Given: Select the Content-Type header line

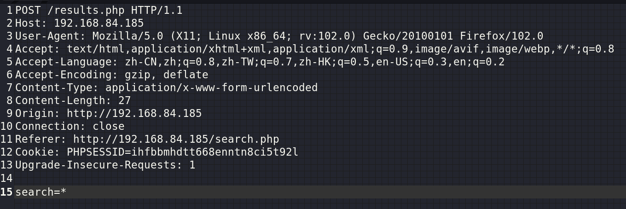Looking at the screenshot, I should (167, 87).
